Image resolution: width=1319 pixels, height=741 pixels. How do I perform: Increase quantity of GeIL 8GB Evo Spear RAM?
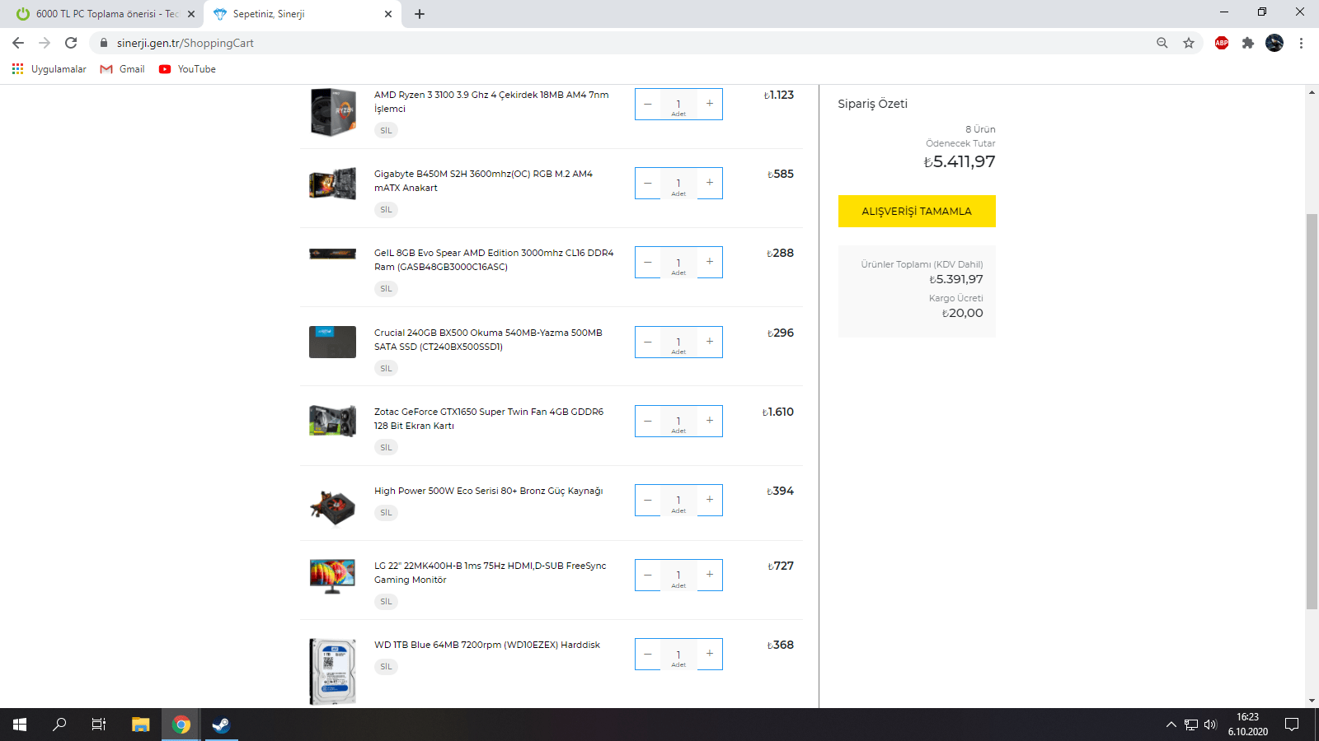710,262
